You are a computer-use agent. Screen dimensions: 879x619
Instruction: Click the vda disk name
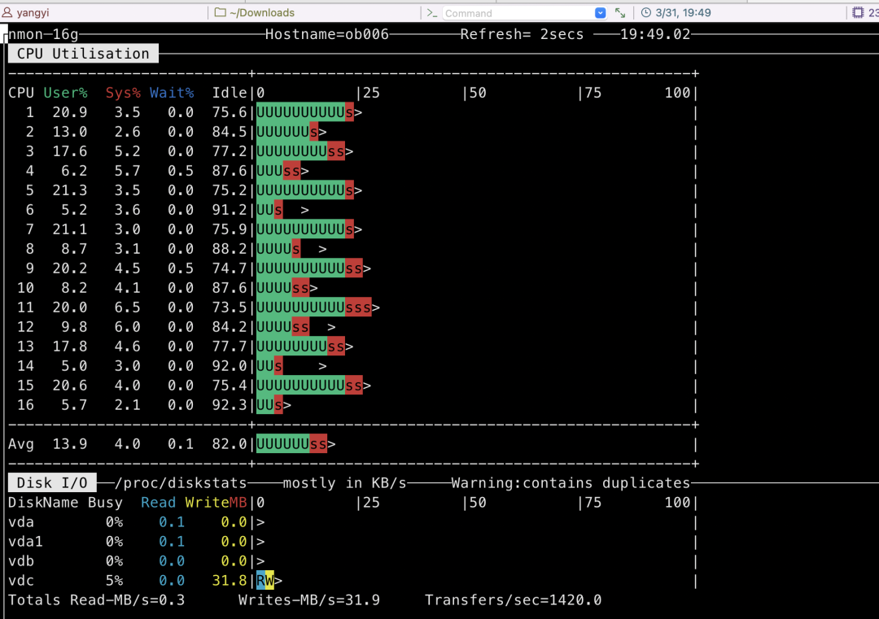click(21, 522)
